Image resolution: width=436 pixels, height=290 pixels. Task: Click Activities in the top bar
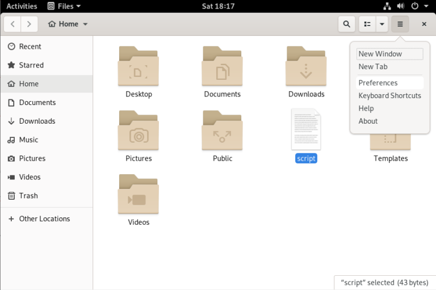tap(22, 6)
